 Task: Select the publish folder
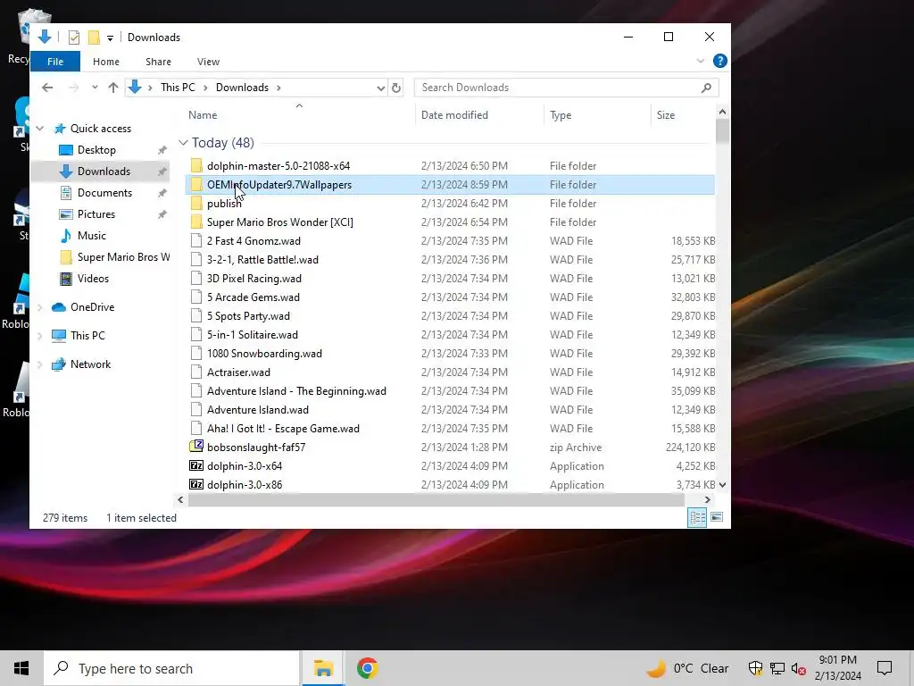pyautogui.click(x=224, y=204)
